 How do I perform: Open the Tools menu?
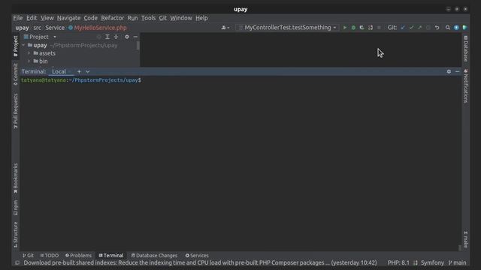tap(148, 18)
